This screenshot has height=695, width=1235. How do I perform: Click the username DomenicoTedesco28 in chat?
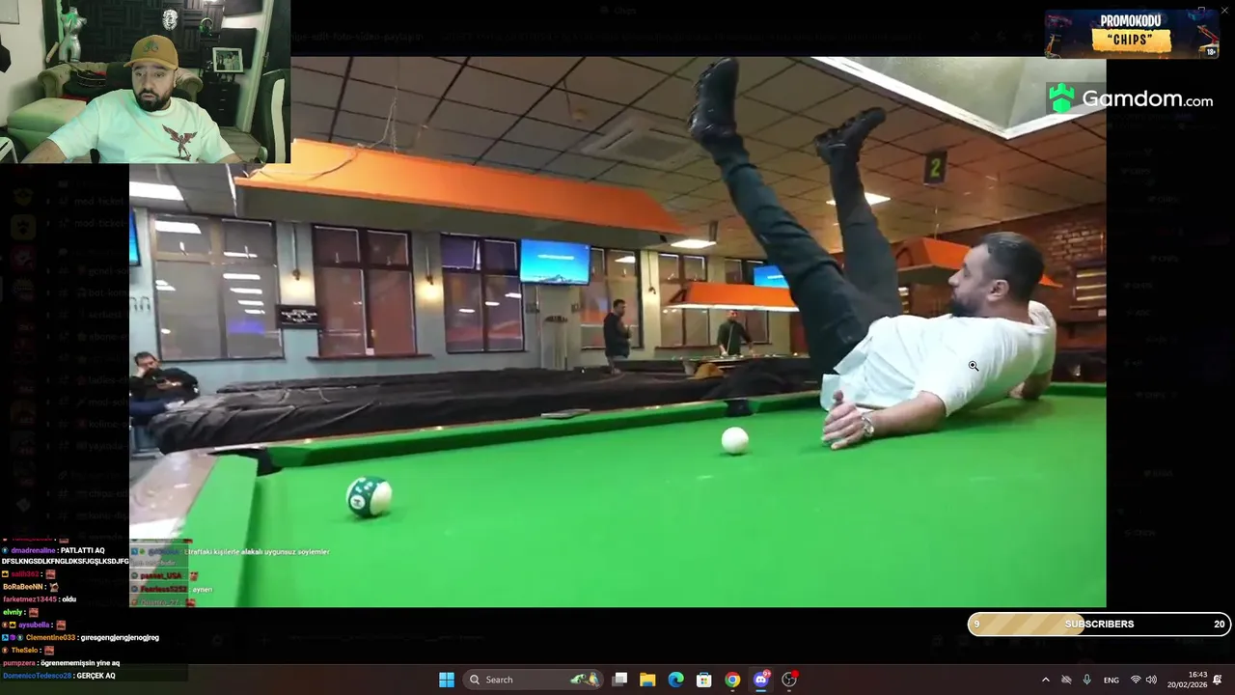coord(37,676)
